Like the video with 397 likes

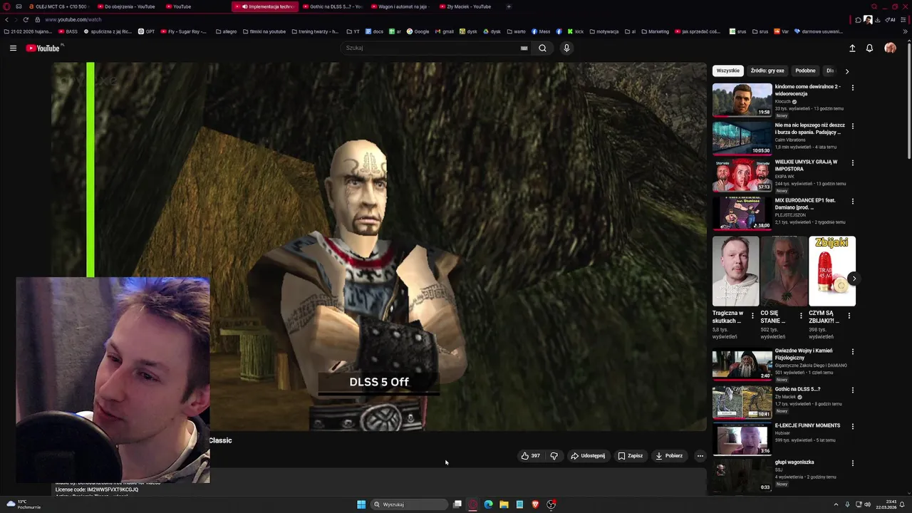tap(530, 456)
